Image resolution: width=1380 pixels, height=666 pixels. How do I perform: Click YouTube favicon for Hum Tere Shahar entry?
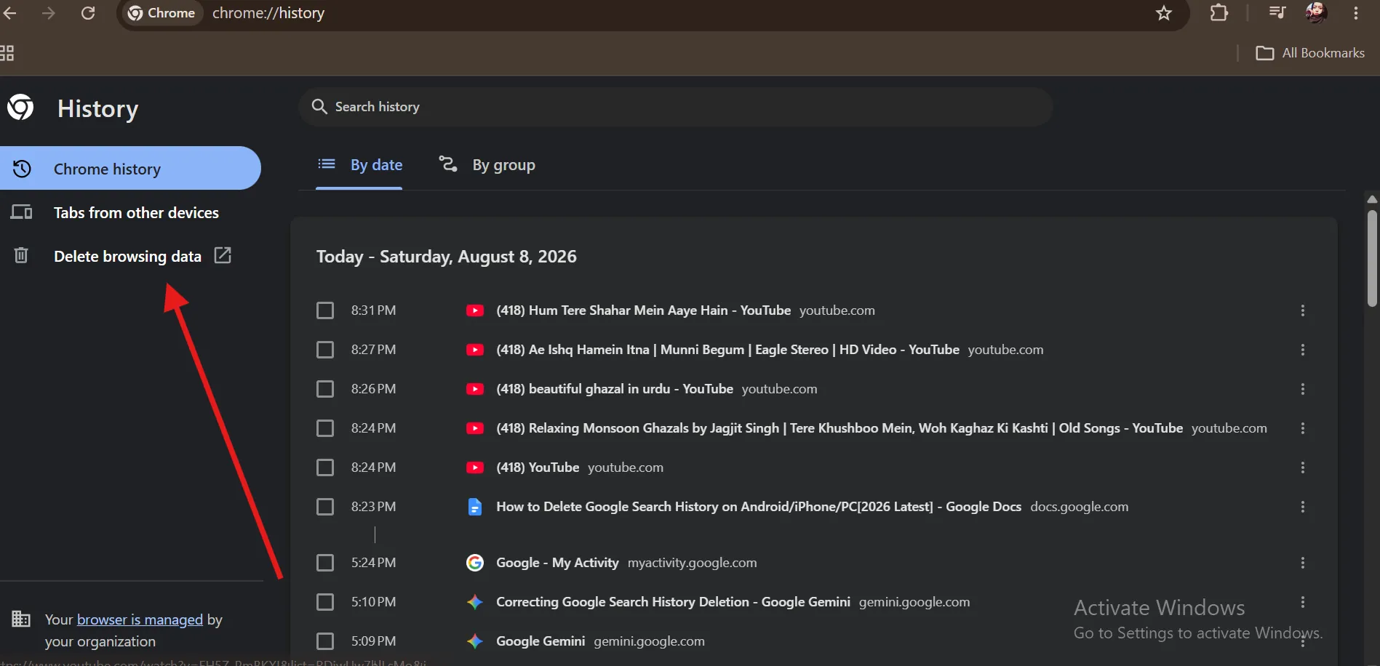[475, 310]
